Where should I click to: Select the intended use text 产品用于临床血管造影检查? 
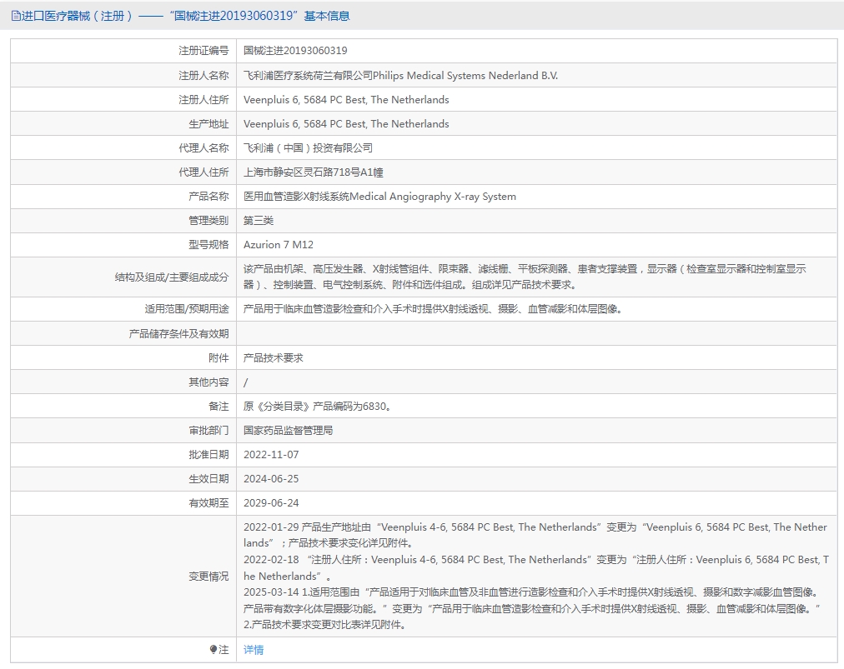(x=433, y=309)
